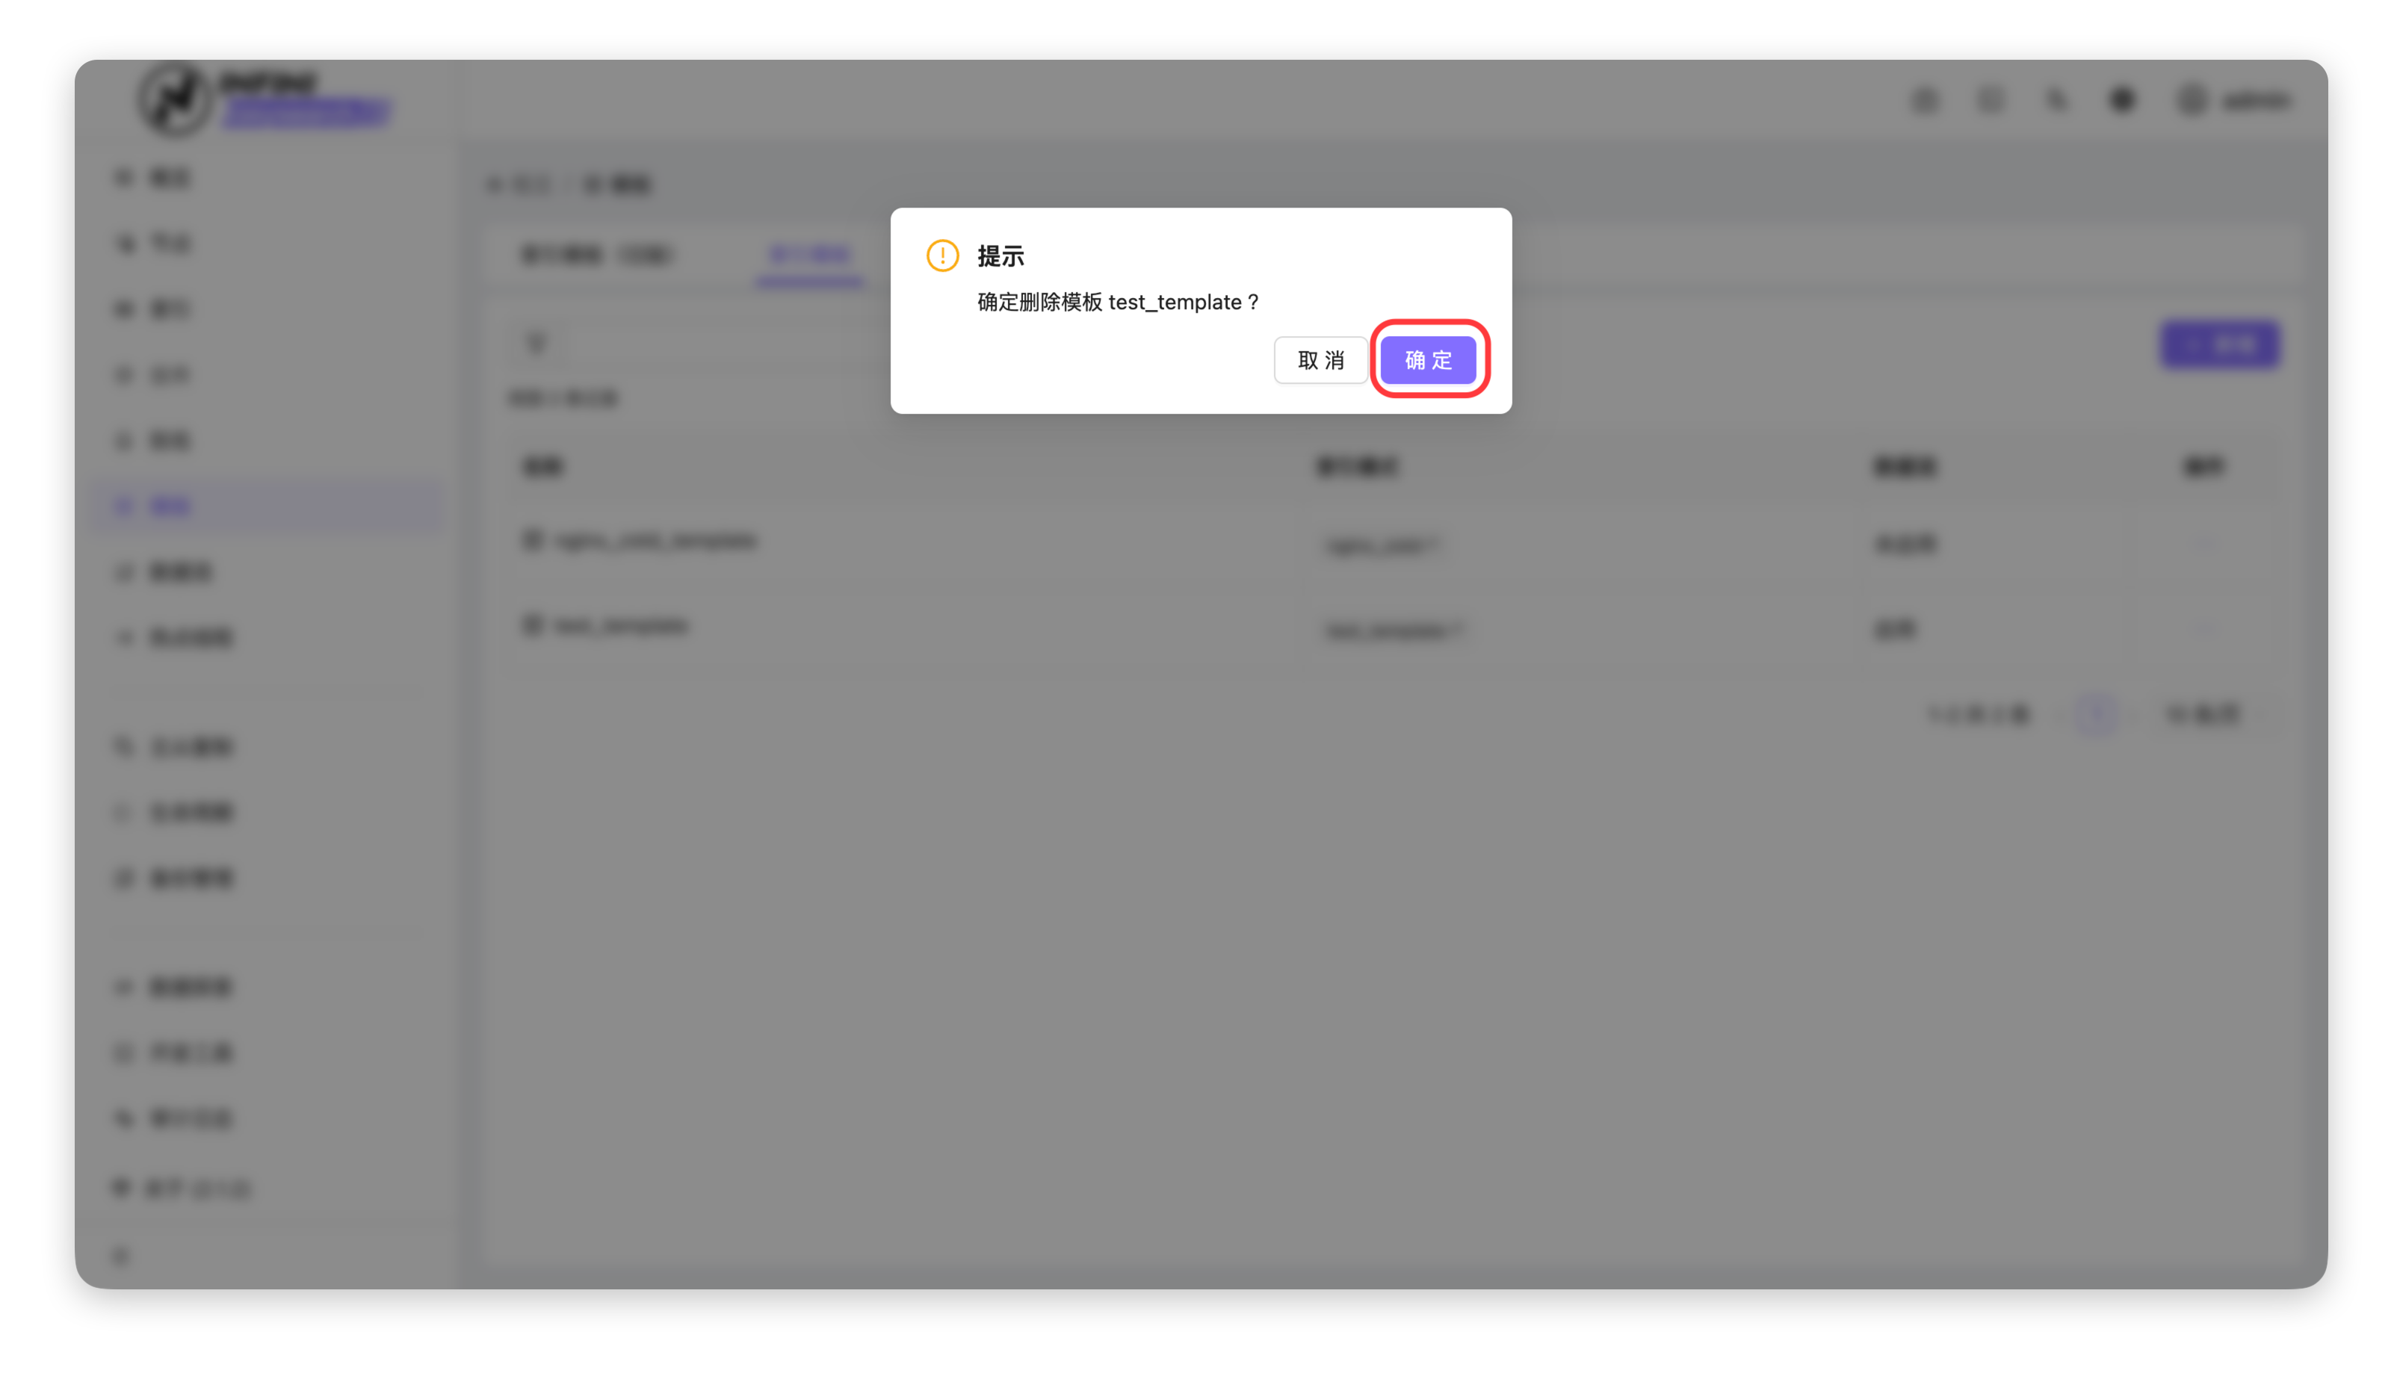This screenshot has height=1379, width=2403.
Task: Click the filter funnel icon above the table
Action: coord(537,343)
